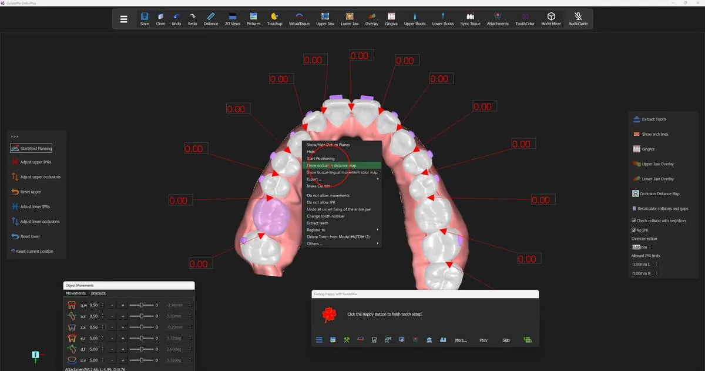Click the bank building icon in GuideMia panel

[x=429, y=340]
